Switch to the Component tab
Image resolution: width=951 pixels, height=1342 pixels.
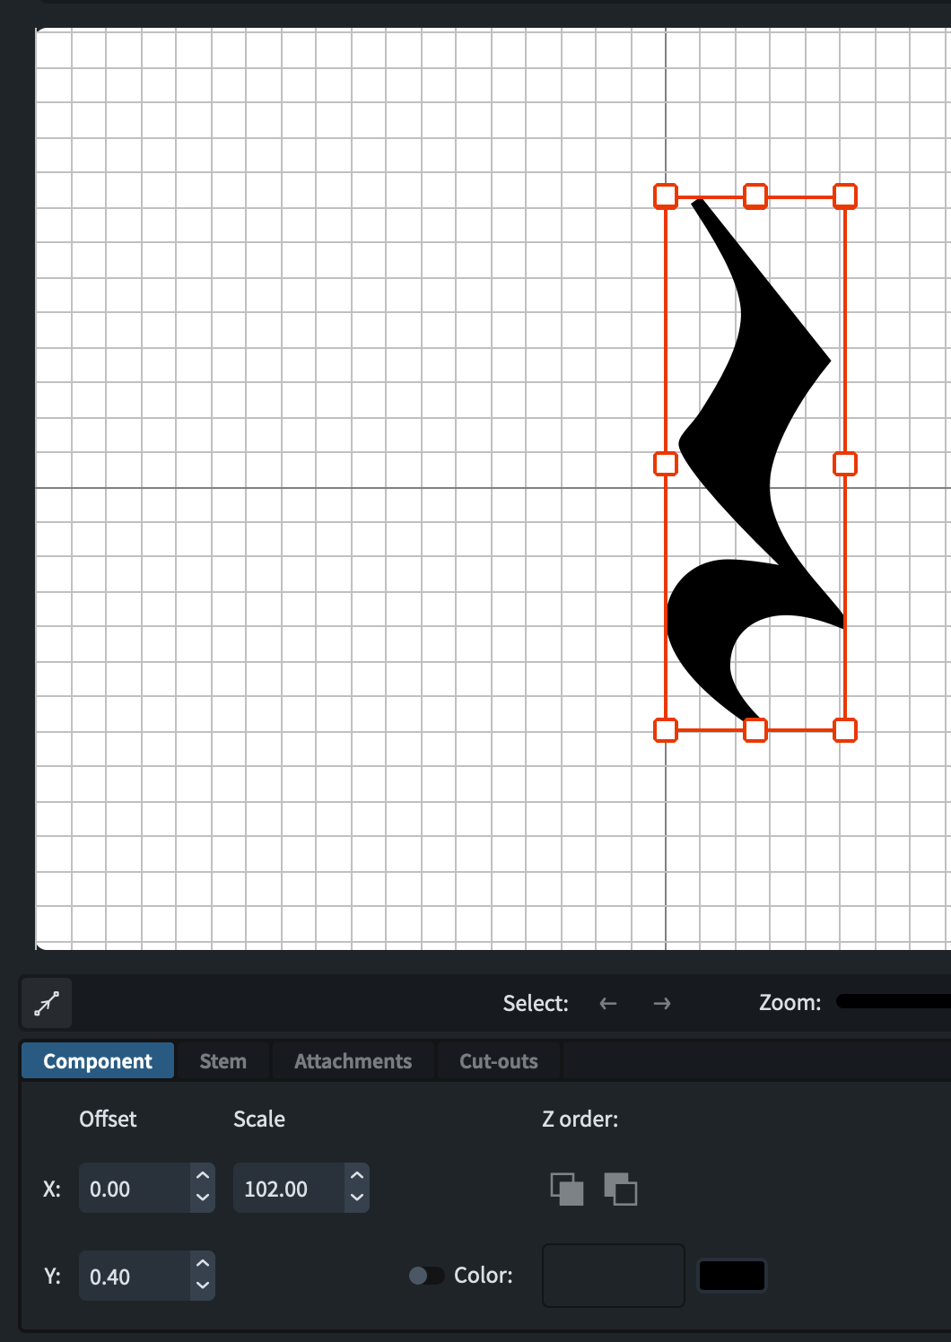coord(98,1060)
